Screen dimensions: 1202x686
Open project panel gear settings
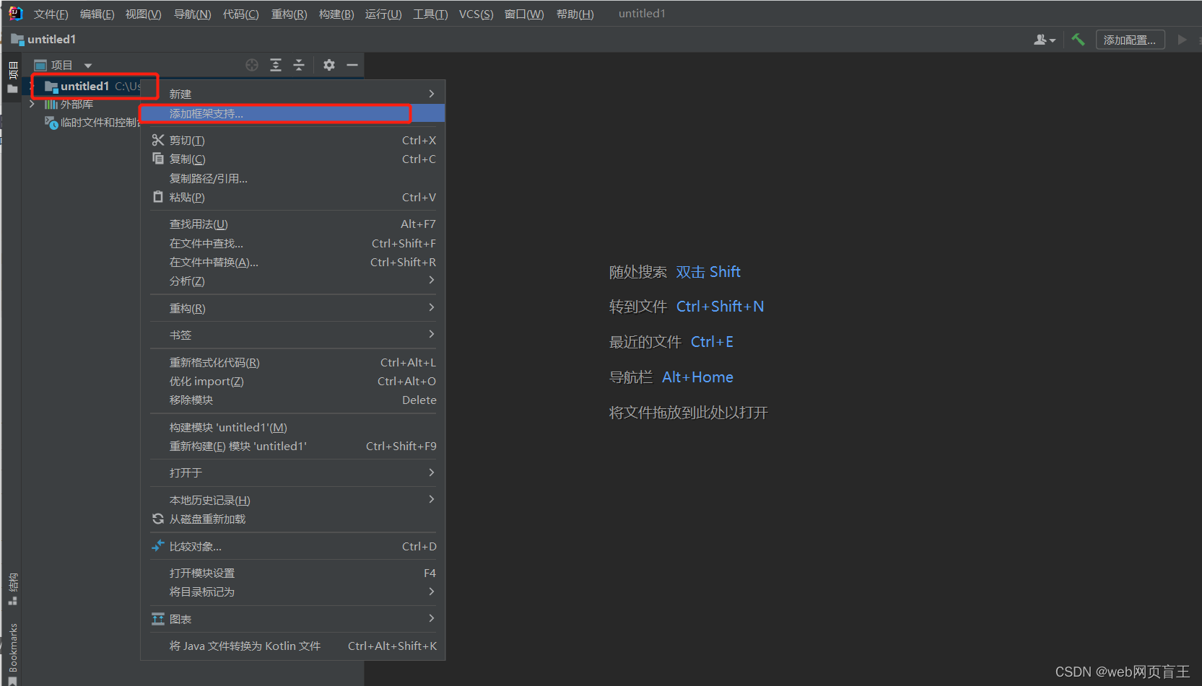(329, 65)
